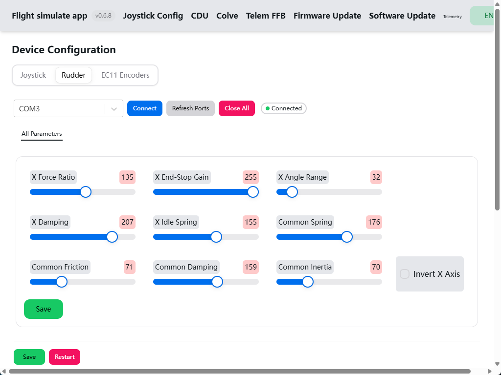The height and width of the screenshot is (375, 501).
Task: Click the X Force Ratio value 135
Action: (x=128, y=177)
